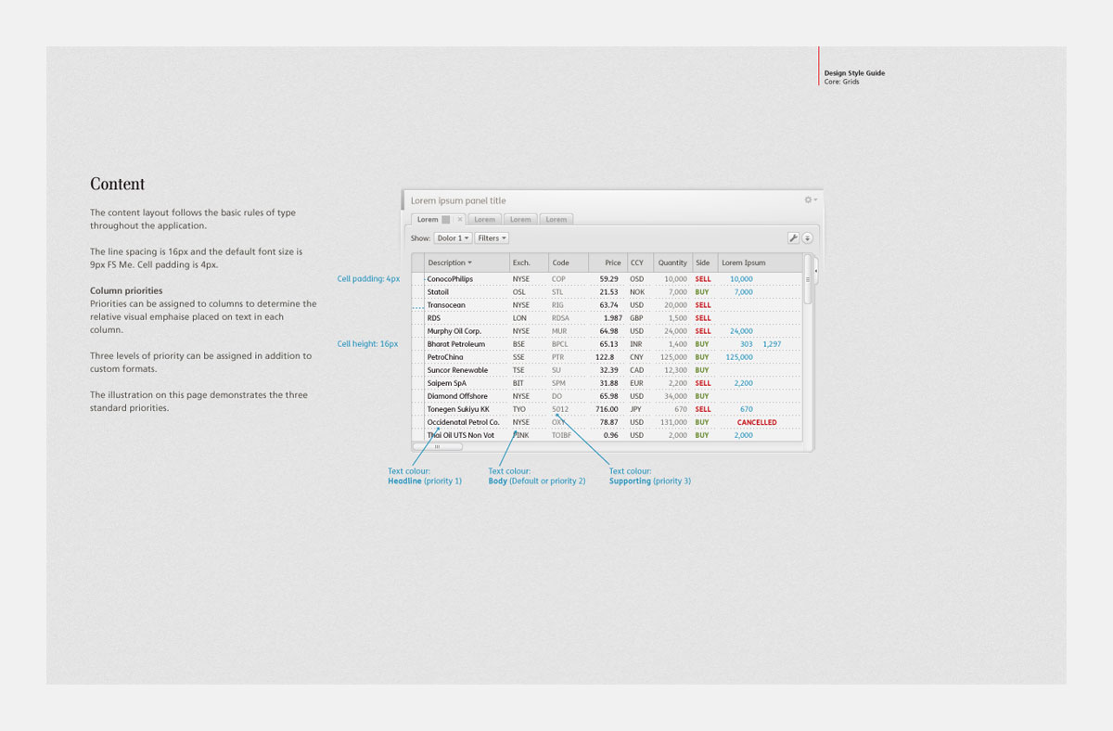Click the 1,297 value in Bharat row
Screen dimensions: 1113x731
[x=772, y=344]
